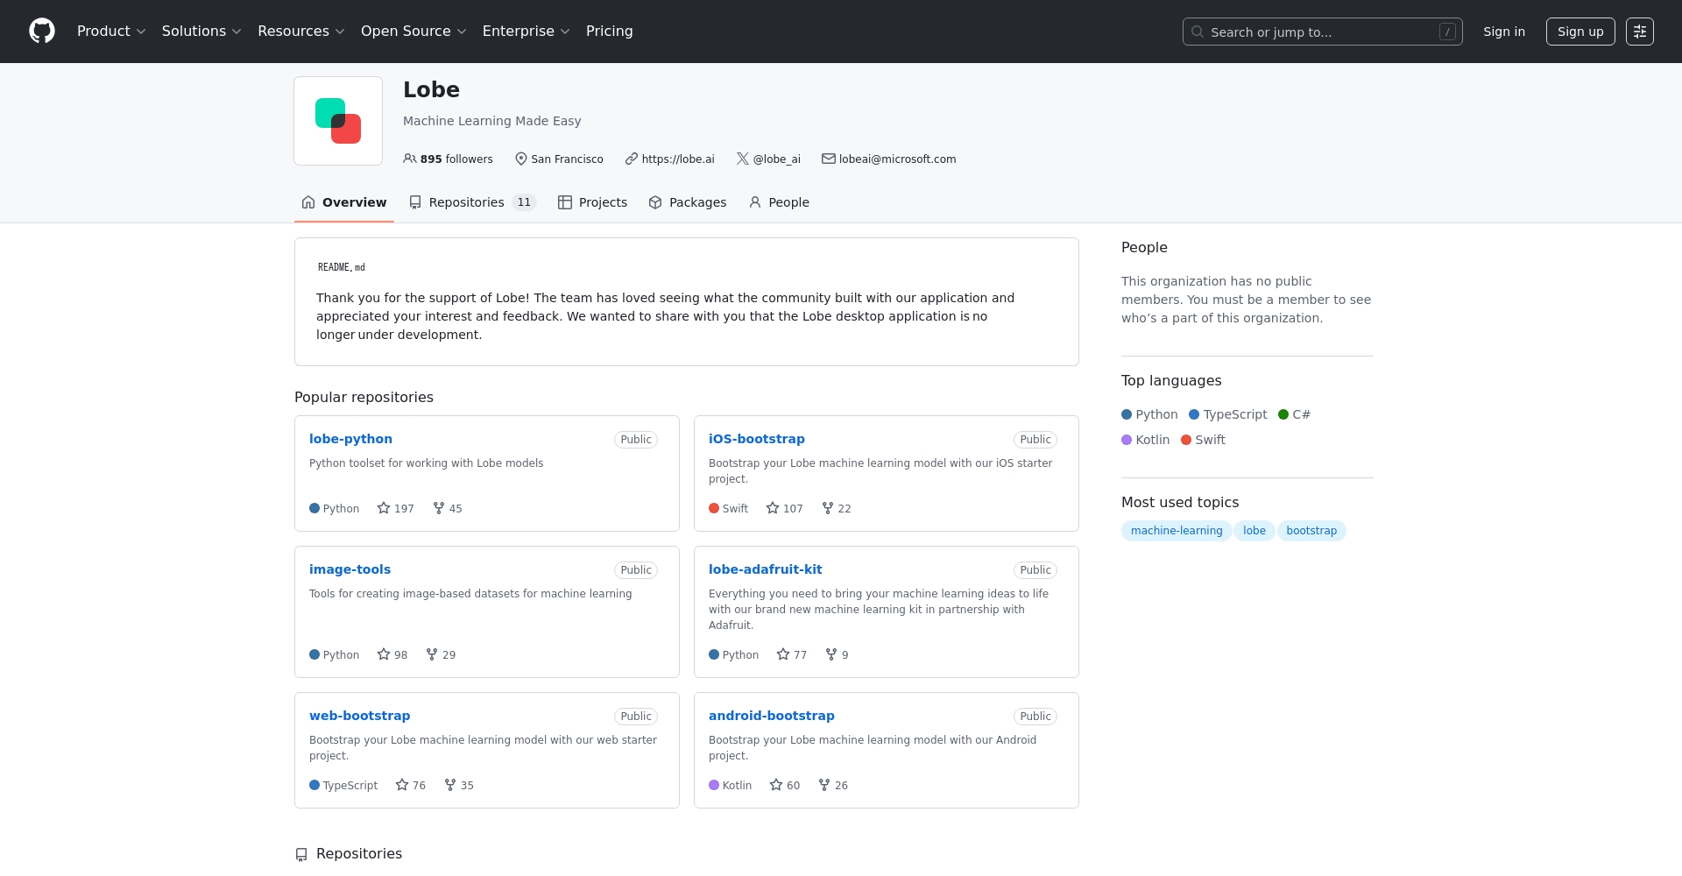Switch to the Packages tab
1682x876 pixels.
(688, 202)
